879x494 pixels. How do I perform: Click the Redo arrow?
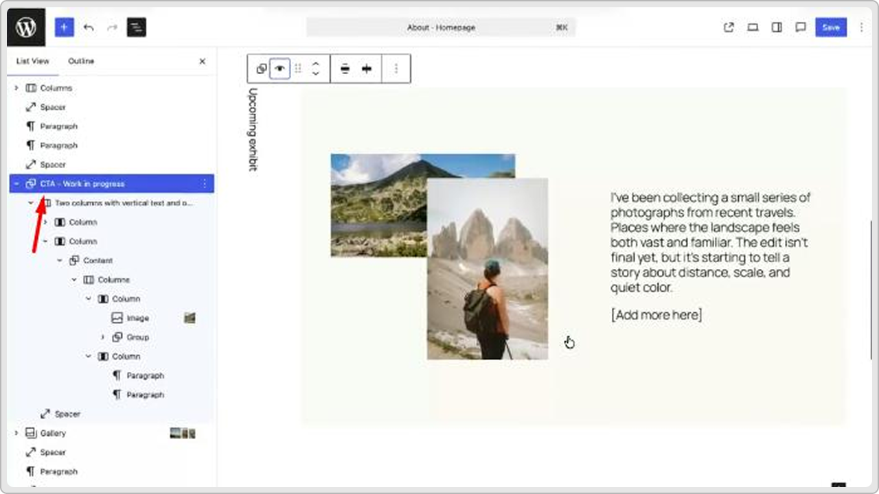click(x=112, y=27)
